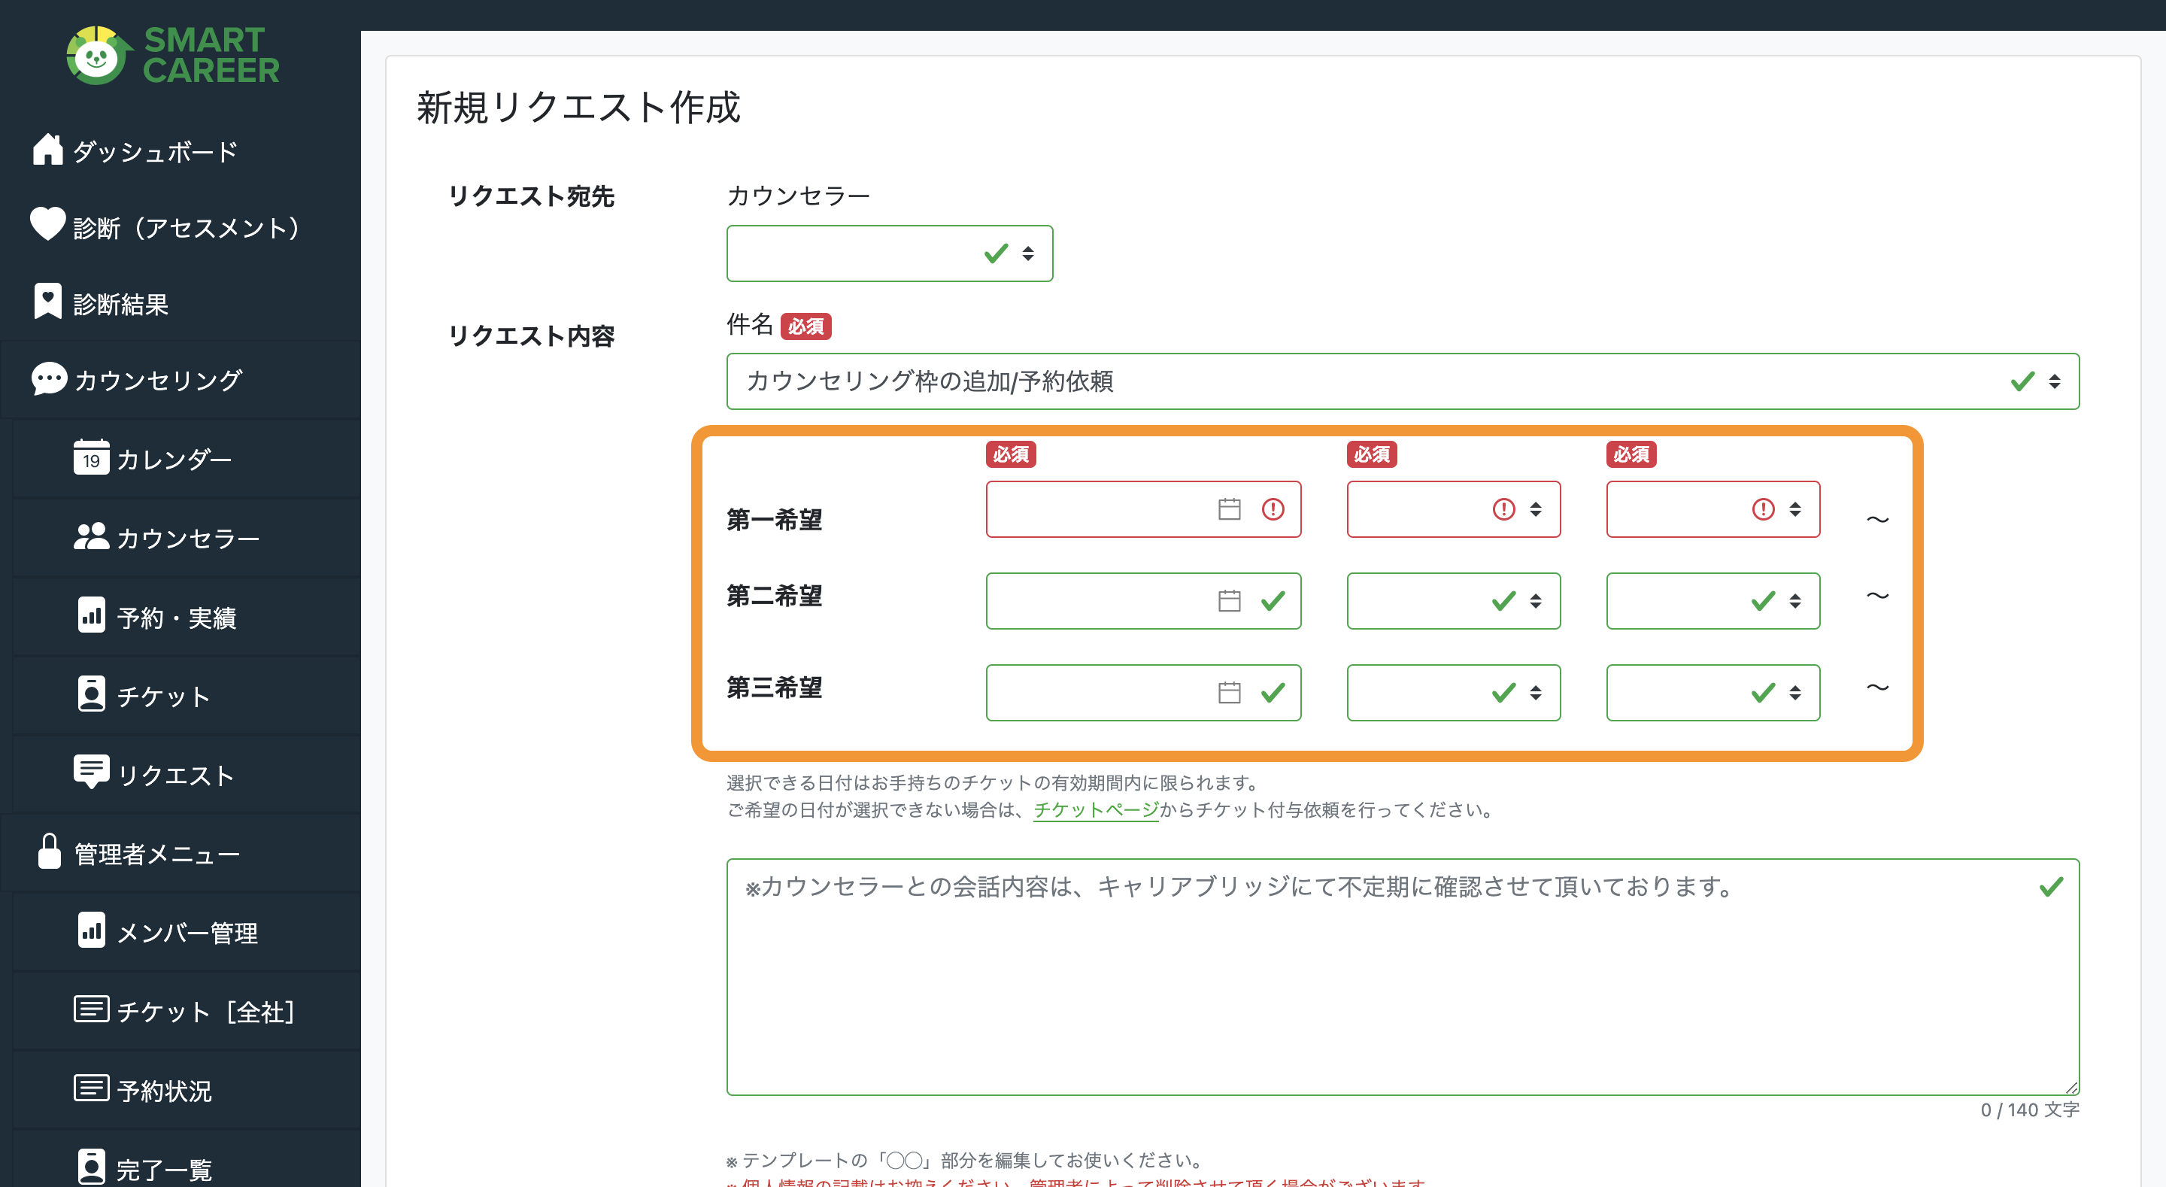
Task: Click calendar picker icon in 第三希望 date field
Action: (x=1230, y=692)
